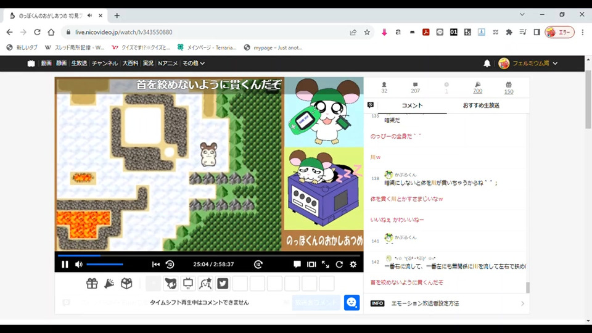The width and height of the screenshot is (592, 333).
Task: Reload the player with refresh icon
Action: pyautogui.click(x=339, y=265)
